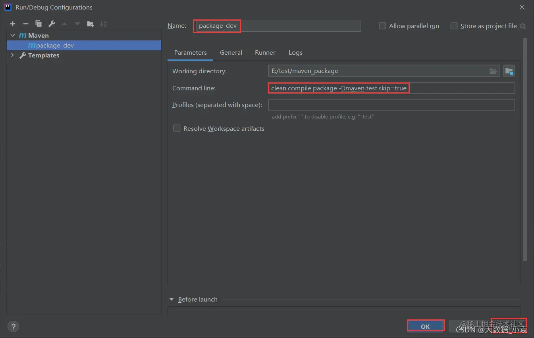534x338 pixels.
Task: Sort configurations alphabetically
Action: pyautogui.click(x=103, y=24)
